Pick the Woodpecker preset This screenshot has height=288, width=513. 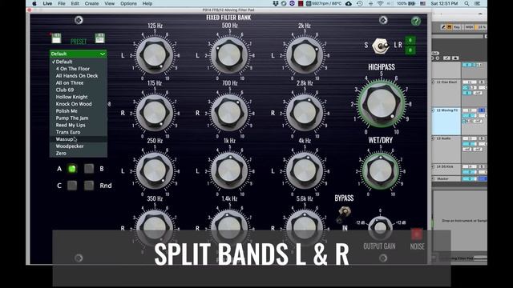coord(79,146)
